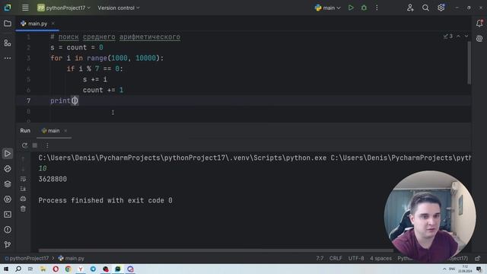This screenshot has height=274, width=487.
Task: Open IDE settings gear icon
Action: [441, 8]
